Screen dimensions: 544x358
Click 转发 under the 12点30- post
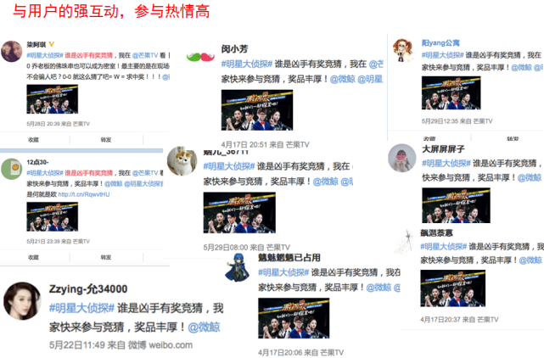[106, 257]
